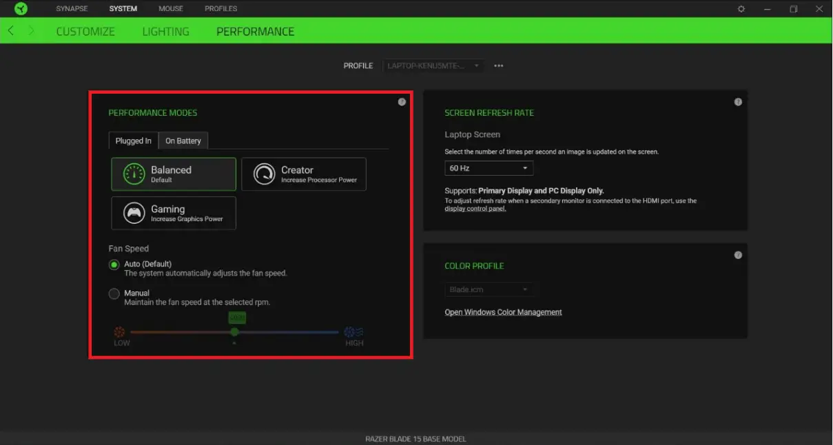Select the Creator performance mode icon
Image resolution: width=833 pixels, height=445 pixels.
click(263, 174)
